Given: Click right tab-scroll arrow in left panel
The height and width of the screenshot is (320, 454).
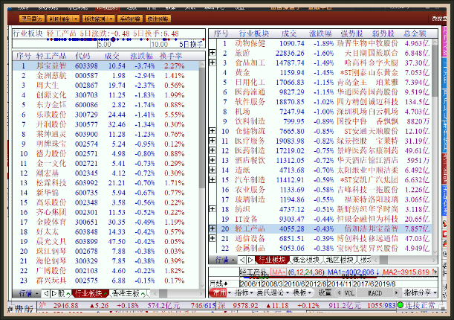Looking at the screenshot, I should click(x=53, y=293).
